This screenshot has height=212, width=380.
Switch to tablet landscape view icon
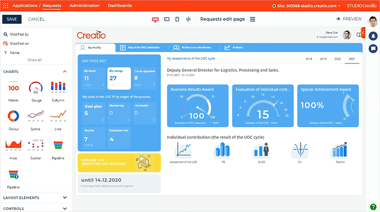coord(167,19)
